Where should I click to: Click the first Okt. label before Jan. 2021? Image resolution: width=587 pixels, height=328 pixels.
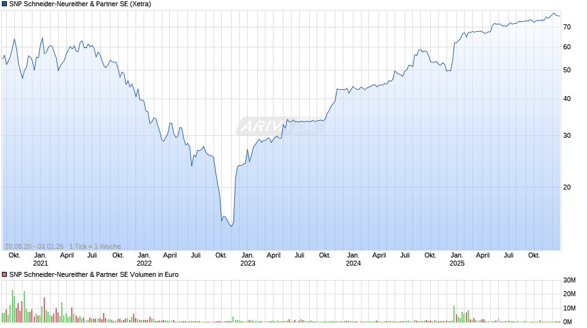coord(14,256)
